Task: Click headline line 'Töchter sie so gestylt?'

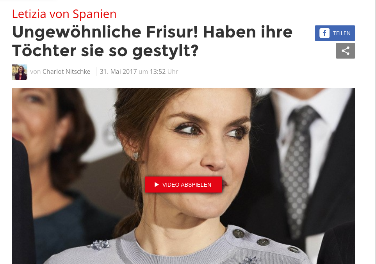Action: click(105, 51)
